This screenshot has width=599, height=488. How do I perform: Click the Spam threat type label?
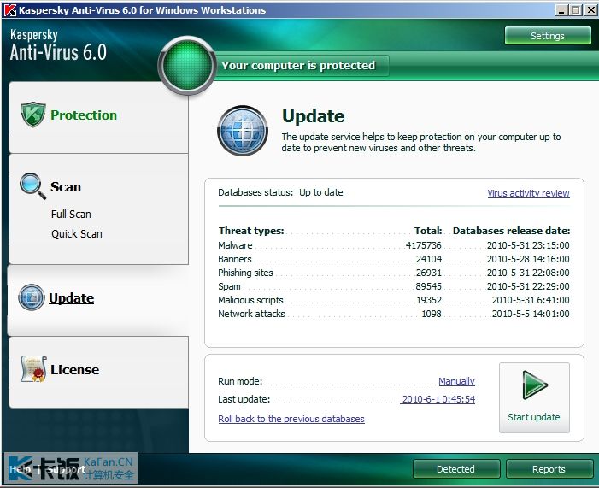(229, 286)
